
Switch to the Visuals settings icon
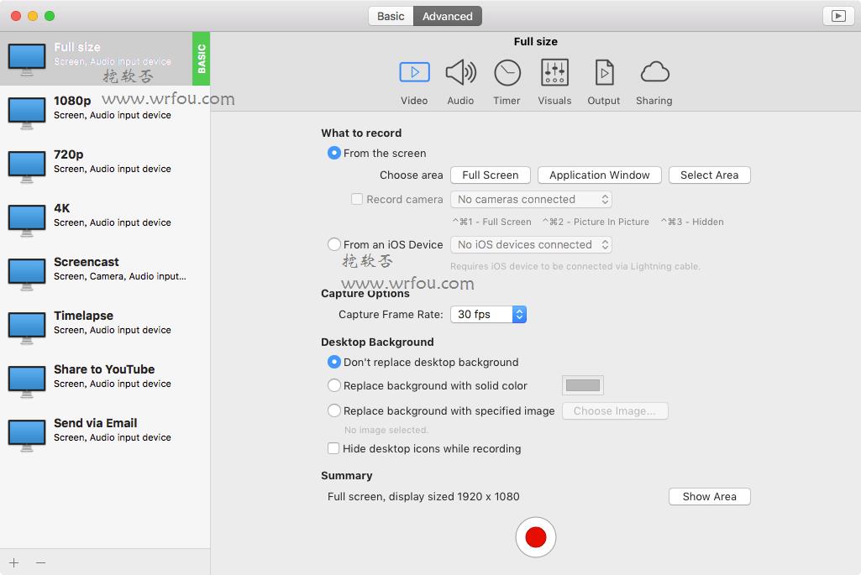click(554, 74)
